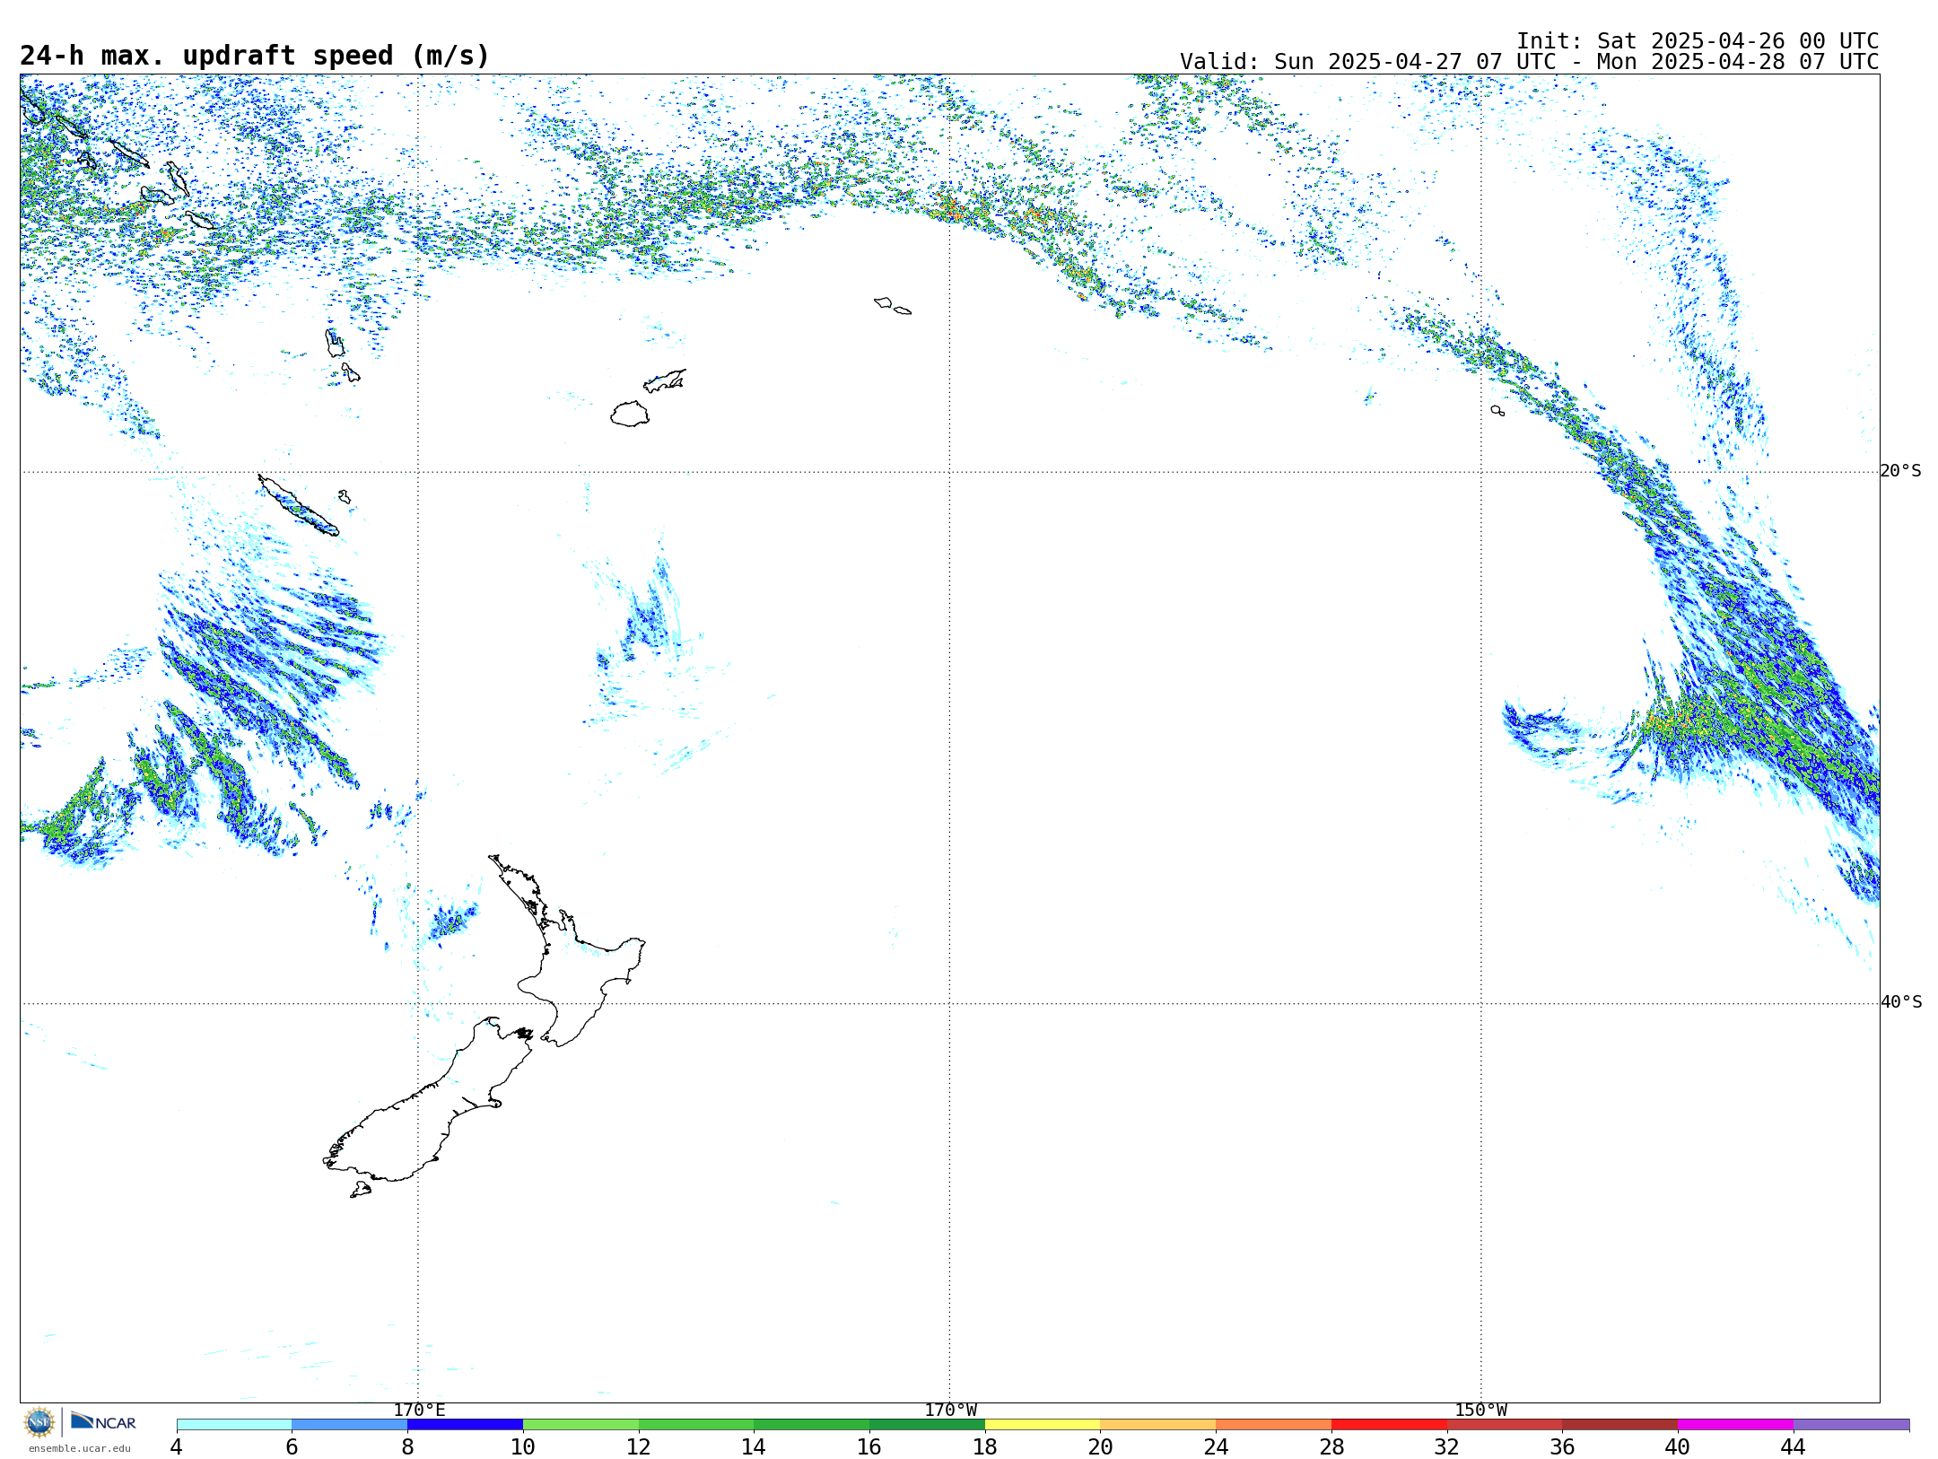Click the '20°S' latitude label
This screenshot has height=1459, width=1938.
coord(1901,471)
